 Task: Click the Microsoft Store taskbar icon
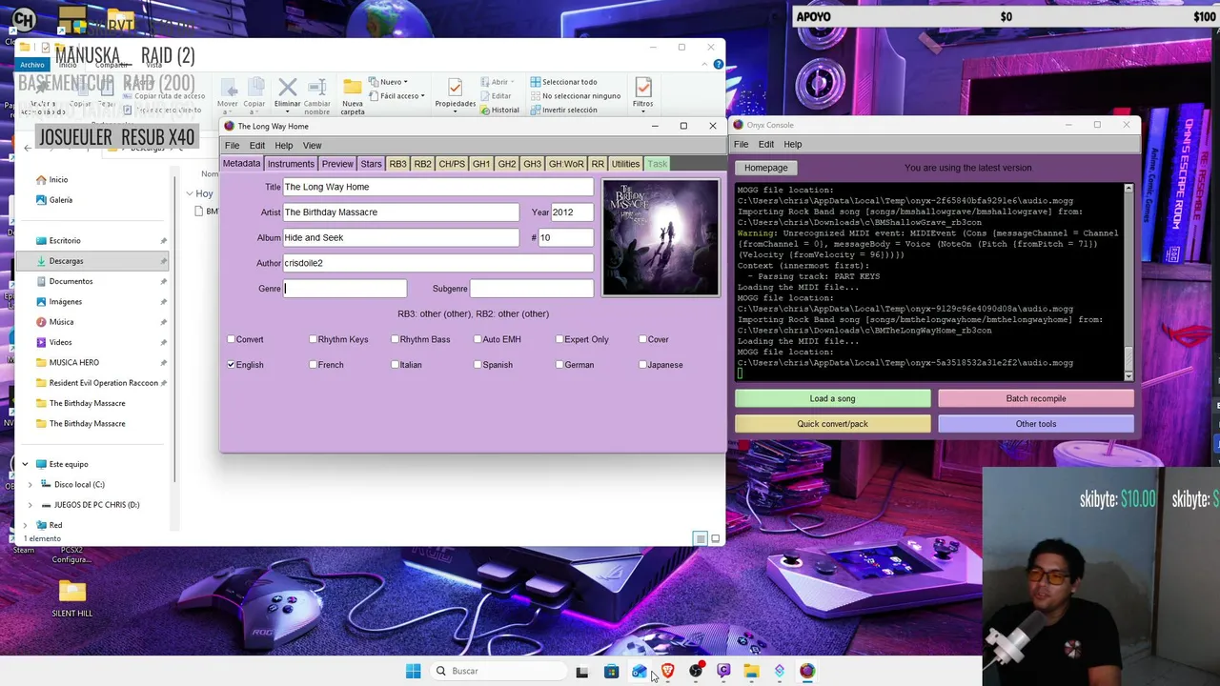[x=611, y=671]
